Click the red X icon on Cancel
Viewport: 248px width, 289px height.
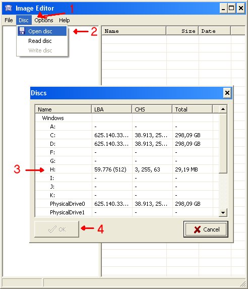tap(197, 229)
